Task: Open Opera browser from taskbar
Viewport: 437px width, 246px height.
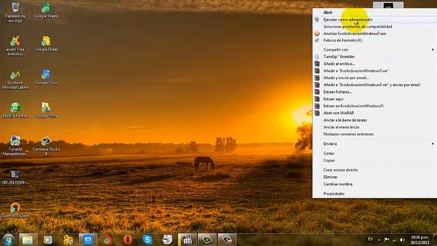Action: (128, 240)
